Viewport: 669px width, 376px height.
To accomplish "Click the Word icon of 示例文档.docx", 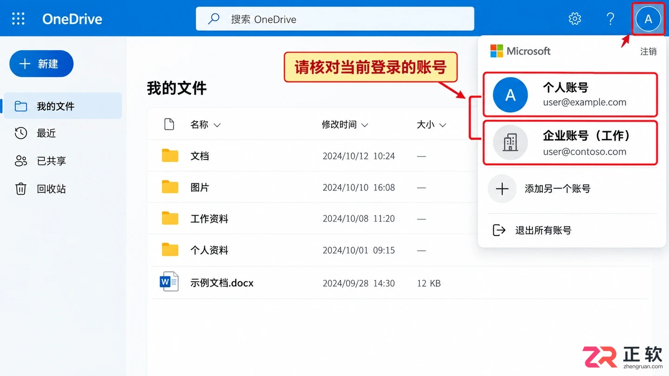I will 169,282.
